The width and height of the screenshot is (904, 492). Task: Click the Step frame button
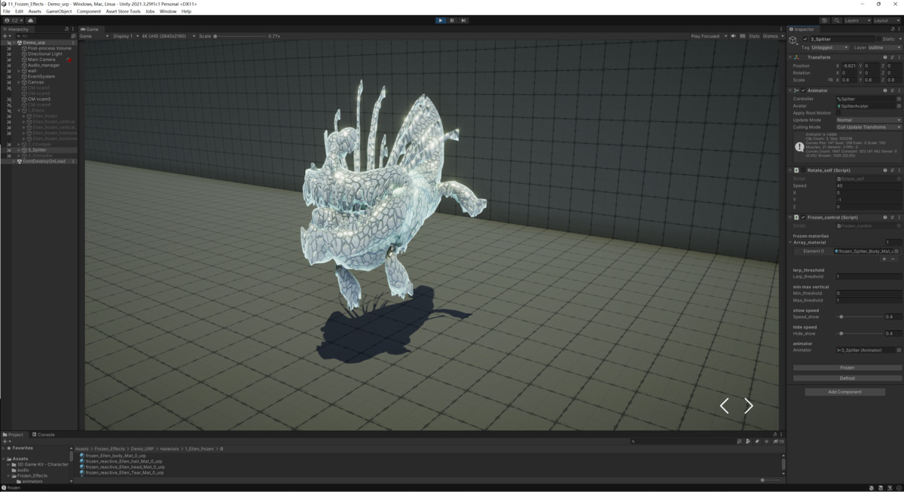tap(463, 20)
